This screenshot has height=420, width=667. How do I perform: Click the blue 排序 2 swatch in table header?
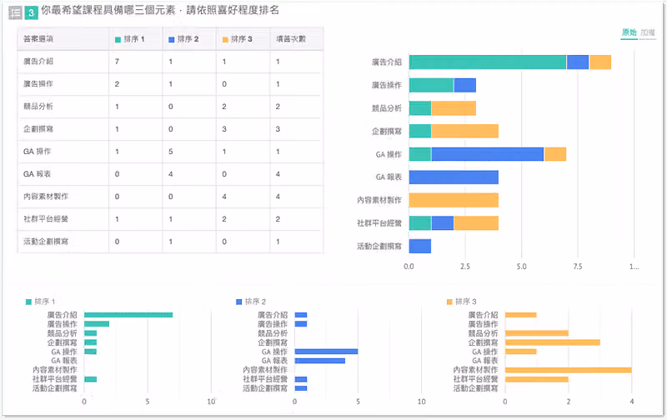(172, 39)
